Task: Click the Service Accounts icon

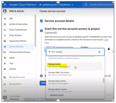Action: pos(5,47)
